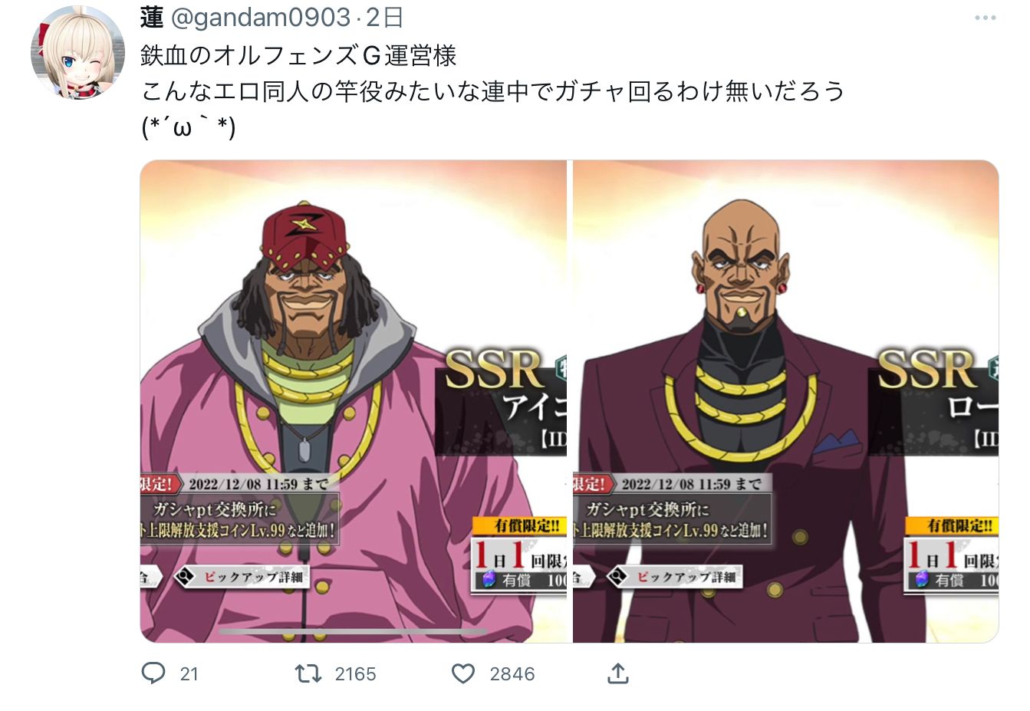The image size is (1030, 711).
Task: Retweet using the retweet arrows icon
Action: point(308,673)
